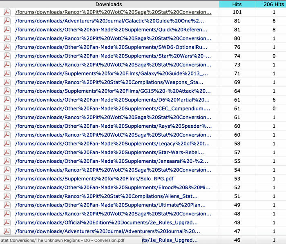
Task: Click the PDF icon for Legacy of t… file
Action: 7,144
